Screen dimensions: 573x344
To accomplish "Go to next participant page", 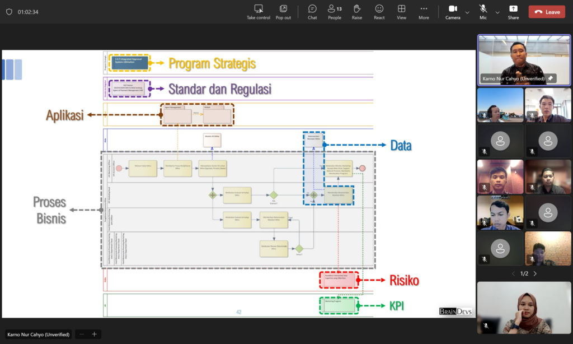I will pyautogui.click(x=535, y=273).
